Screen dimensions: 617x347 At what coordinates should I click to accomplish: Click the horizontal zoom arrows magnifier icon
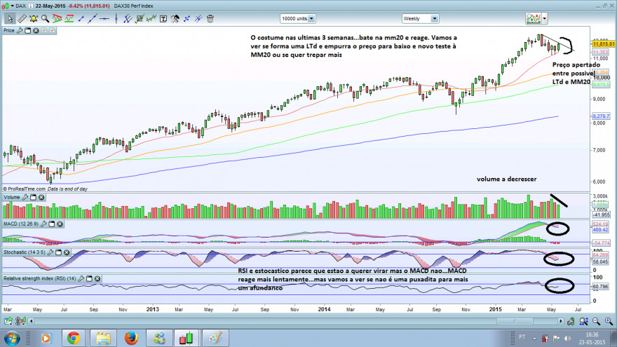coord(583,322)
